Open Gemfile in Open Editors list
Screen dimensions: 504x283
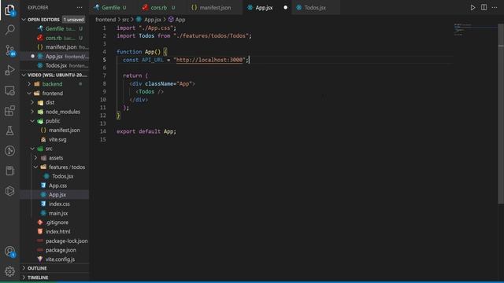click(x=54, y=28)
